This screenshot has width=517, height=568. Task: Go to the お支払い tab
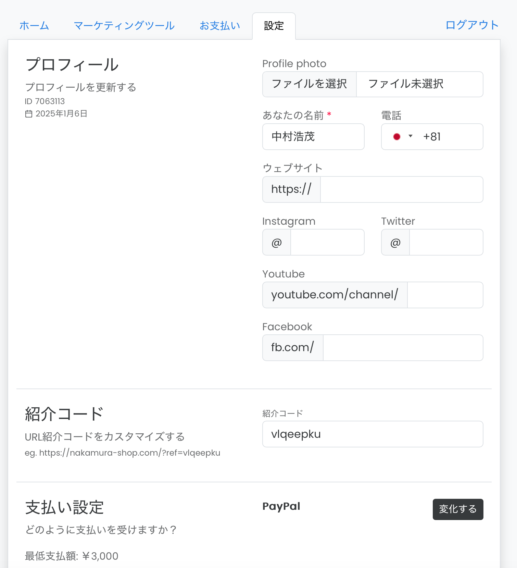coord(220,26)
